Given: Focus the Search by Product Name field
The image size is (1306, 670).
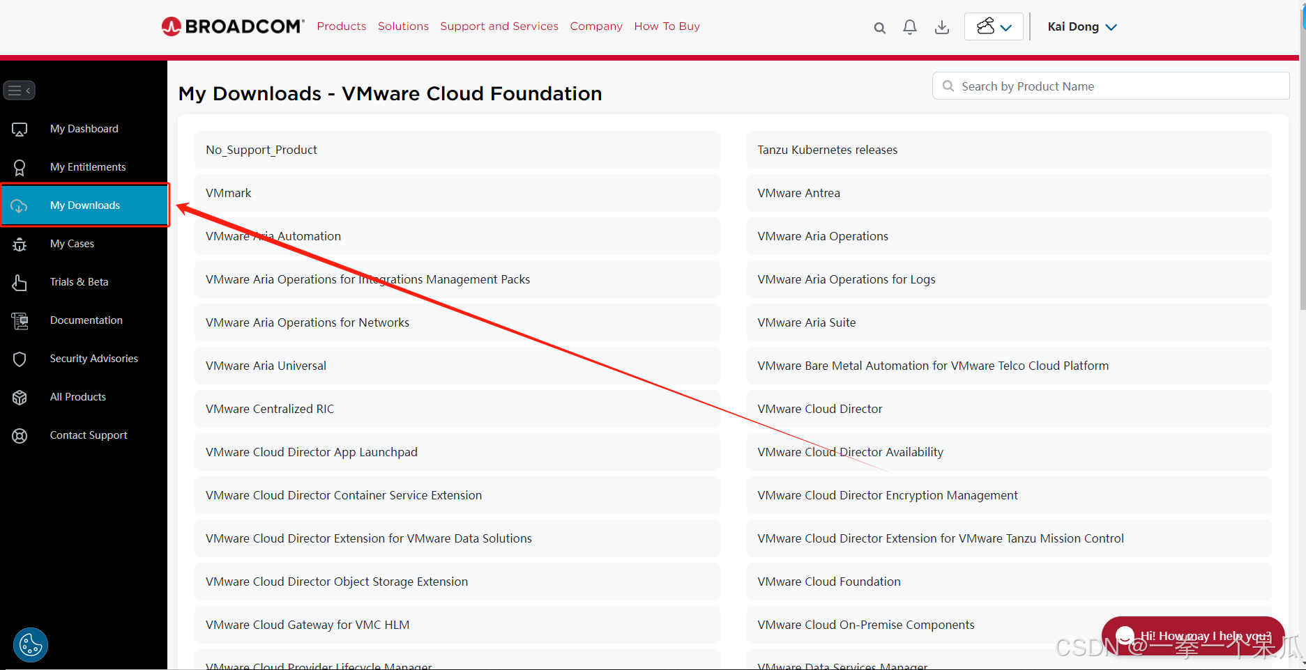Looking at the screenshot, I should [x=1111, y=86].
